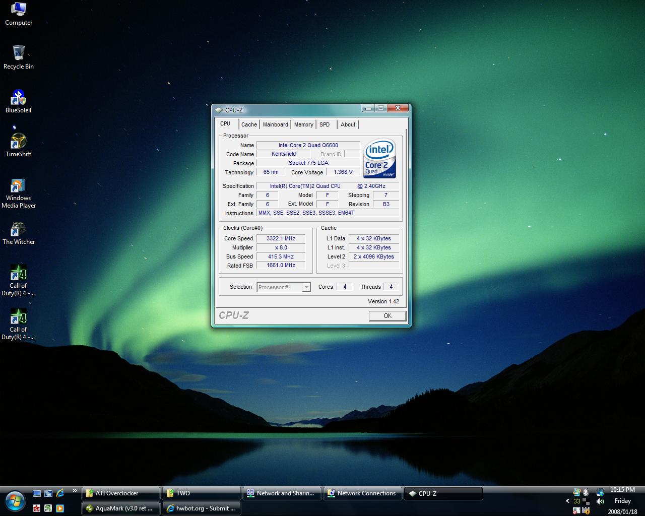Click the Name field Intel Core 2 Quad Q6600

pos(308,145)
